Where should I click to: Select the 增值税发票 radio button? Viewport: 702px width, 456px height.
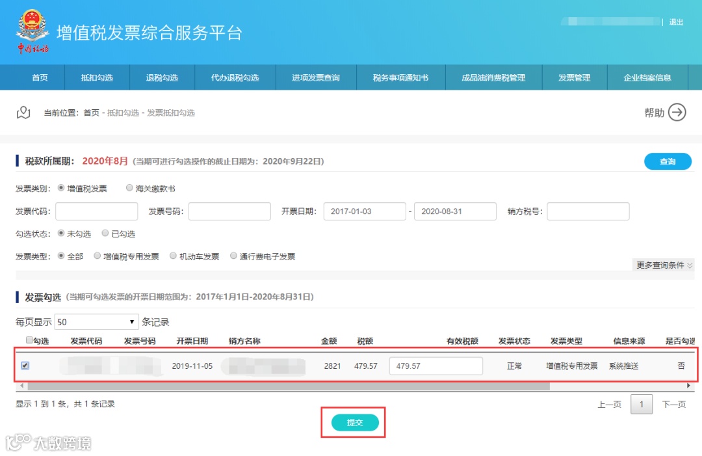pos(61,188)
